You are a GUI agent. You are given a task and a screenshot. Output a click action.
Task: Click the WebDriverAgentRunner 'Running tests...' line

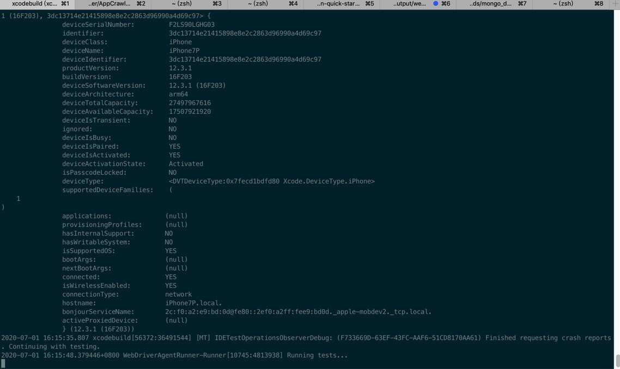point(174,355)
